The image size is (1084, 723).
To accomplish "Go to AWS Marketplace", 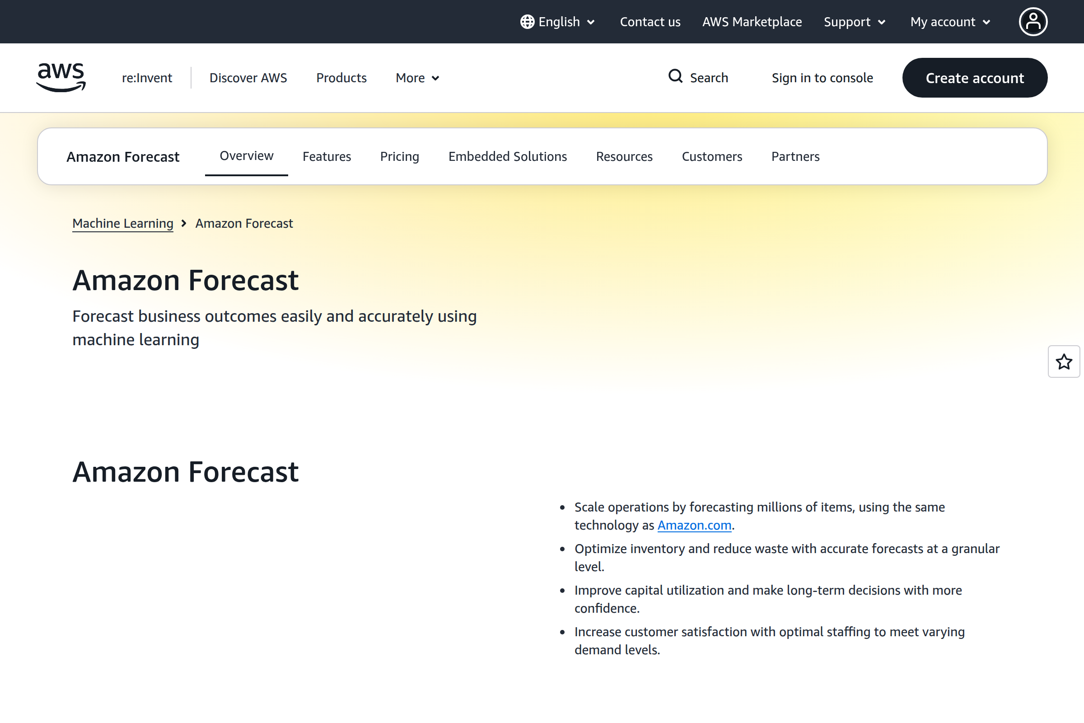I will (752, 22).
